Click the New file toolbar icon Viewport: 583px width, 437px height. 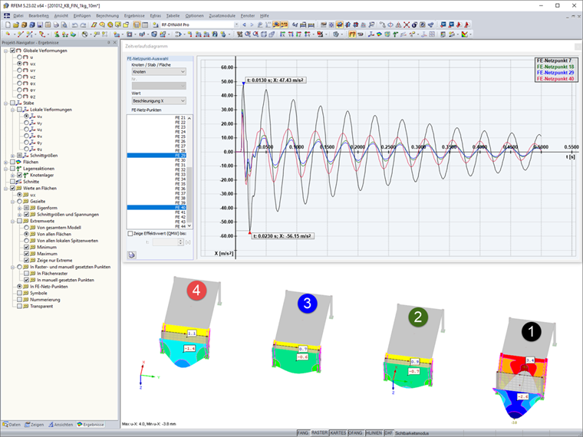click(8, 25)
